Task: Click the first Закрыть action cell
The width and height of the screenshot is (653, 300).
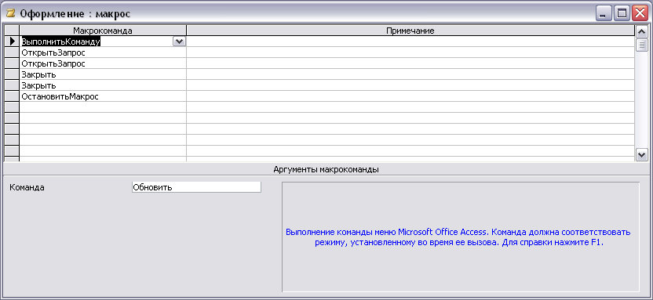Action: (x=103, y=74)
